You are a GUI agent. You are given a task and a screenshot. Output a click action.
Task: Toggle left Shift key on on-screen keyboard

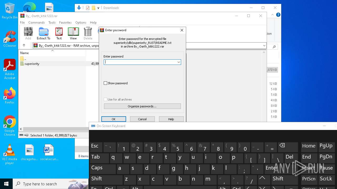(x=106, y=179)
